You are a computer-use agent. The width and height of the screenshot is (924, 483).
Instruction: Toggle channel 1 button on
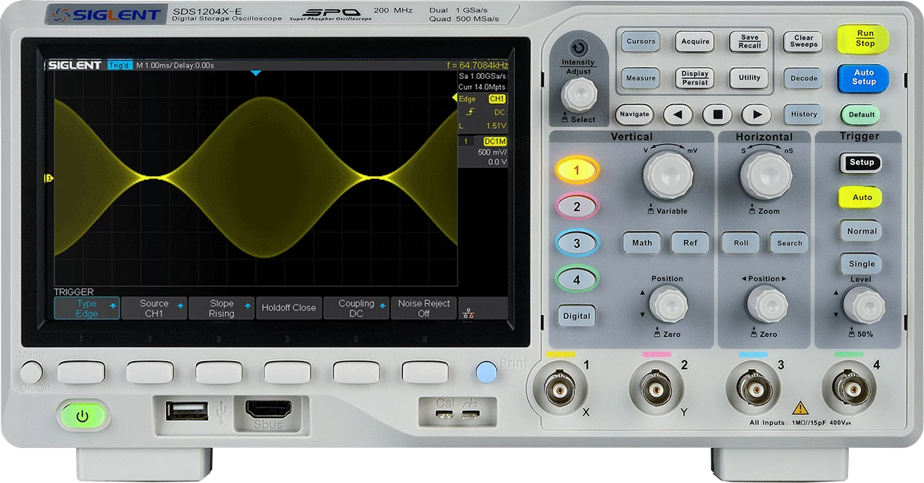pyautogui.click(x=577, y=170)
